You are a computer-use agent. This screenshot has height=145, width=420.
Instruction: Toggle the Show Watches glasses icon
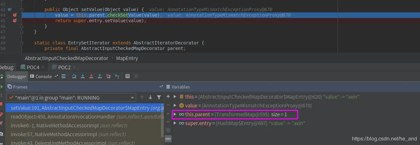click(x=168, y=139)
